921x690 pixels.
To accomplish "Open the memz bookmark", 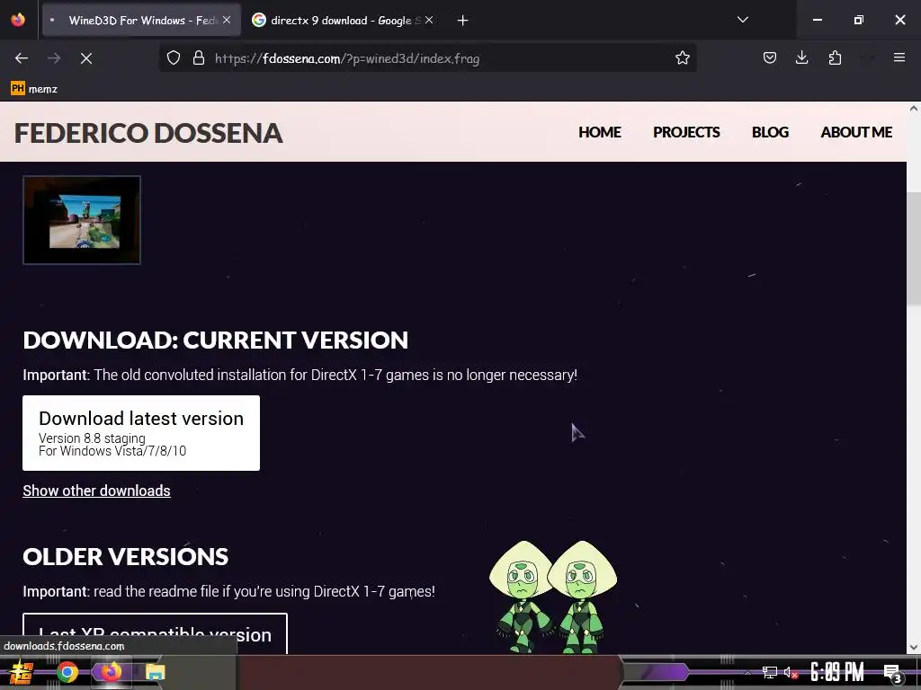I will [34, 89].
